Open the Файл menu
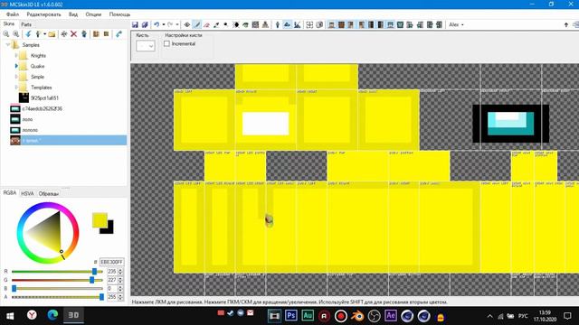579x325 pixels. (13, 14)
